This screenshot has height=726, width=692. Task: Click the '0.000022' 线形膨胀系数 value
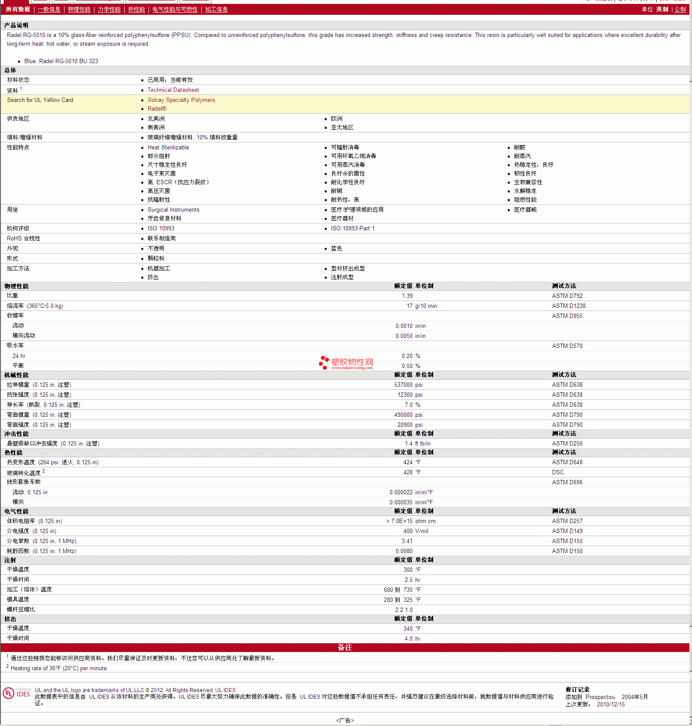tap(401, 492)
